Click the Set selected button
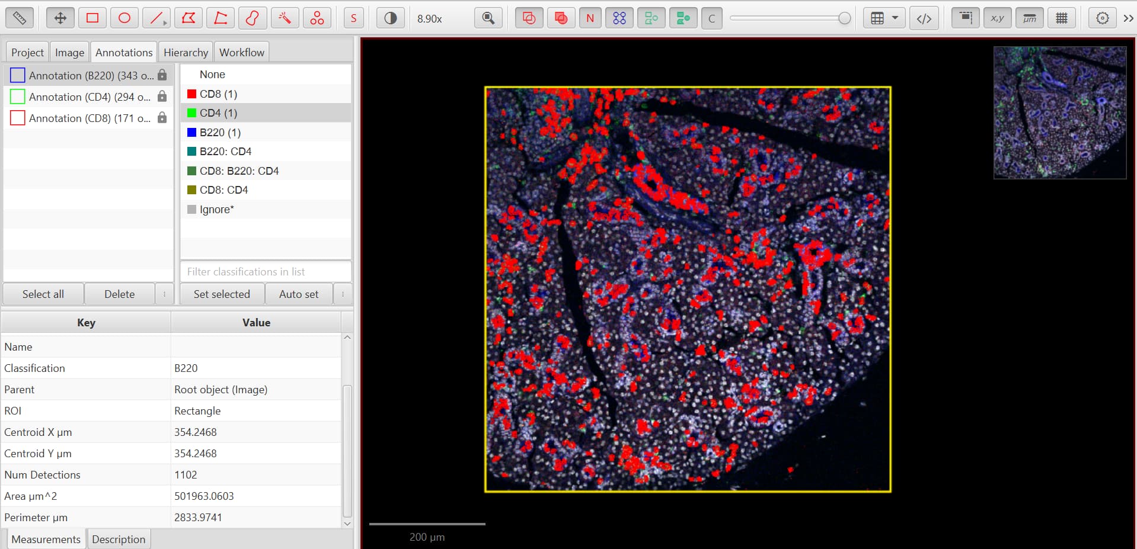This screenshot has width=1137, height=549. pos(222,294)
